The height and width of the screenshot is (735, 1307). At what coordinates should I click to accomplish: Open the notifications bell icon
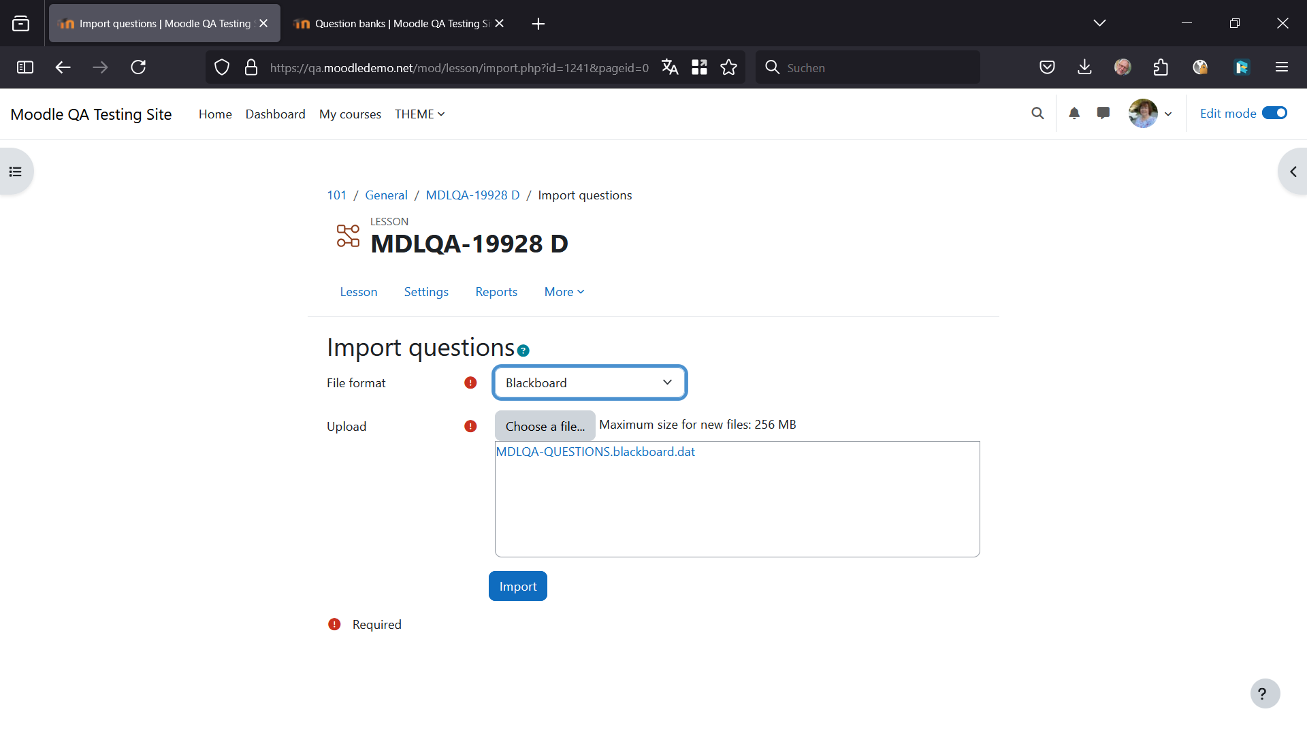[x=1074, y=114]
